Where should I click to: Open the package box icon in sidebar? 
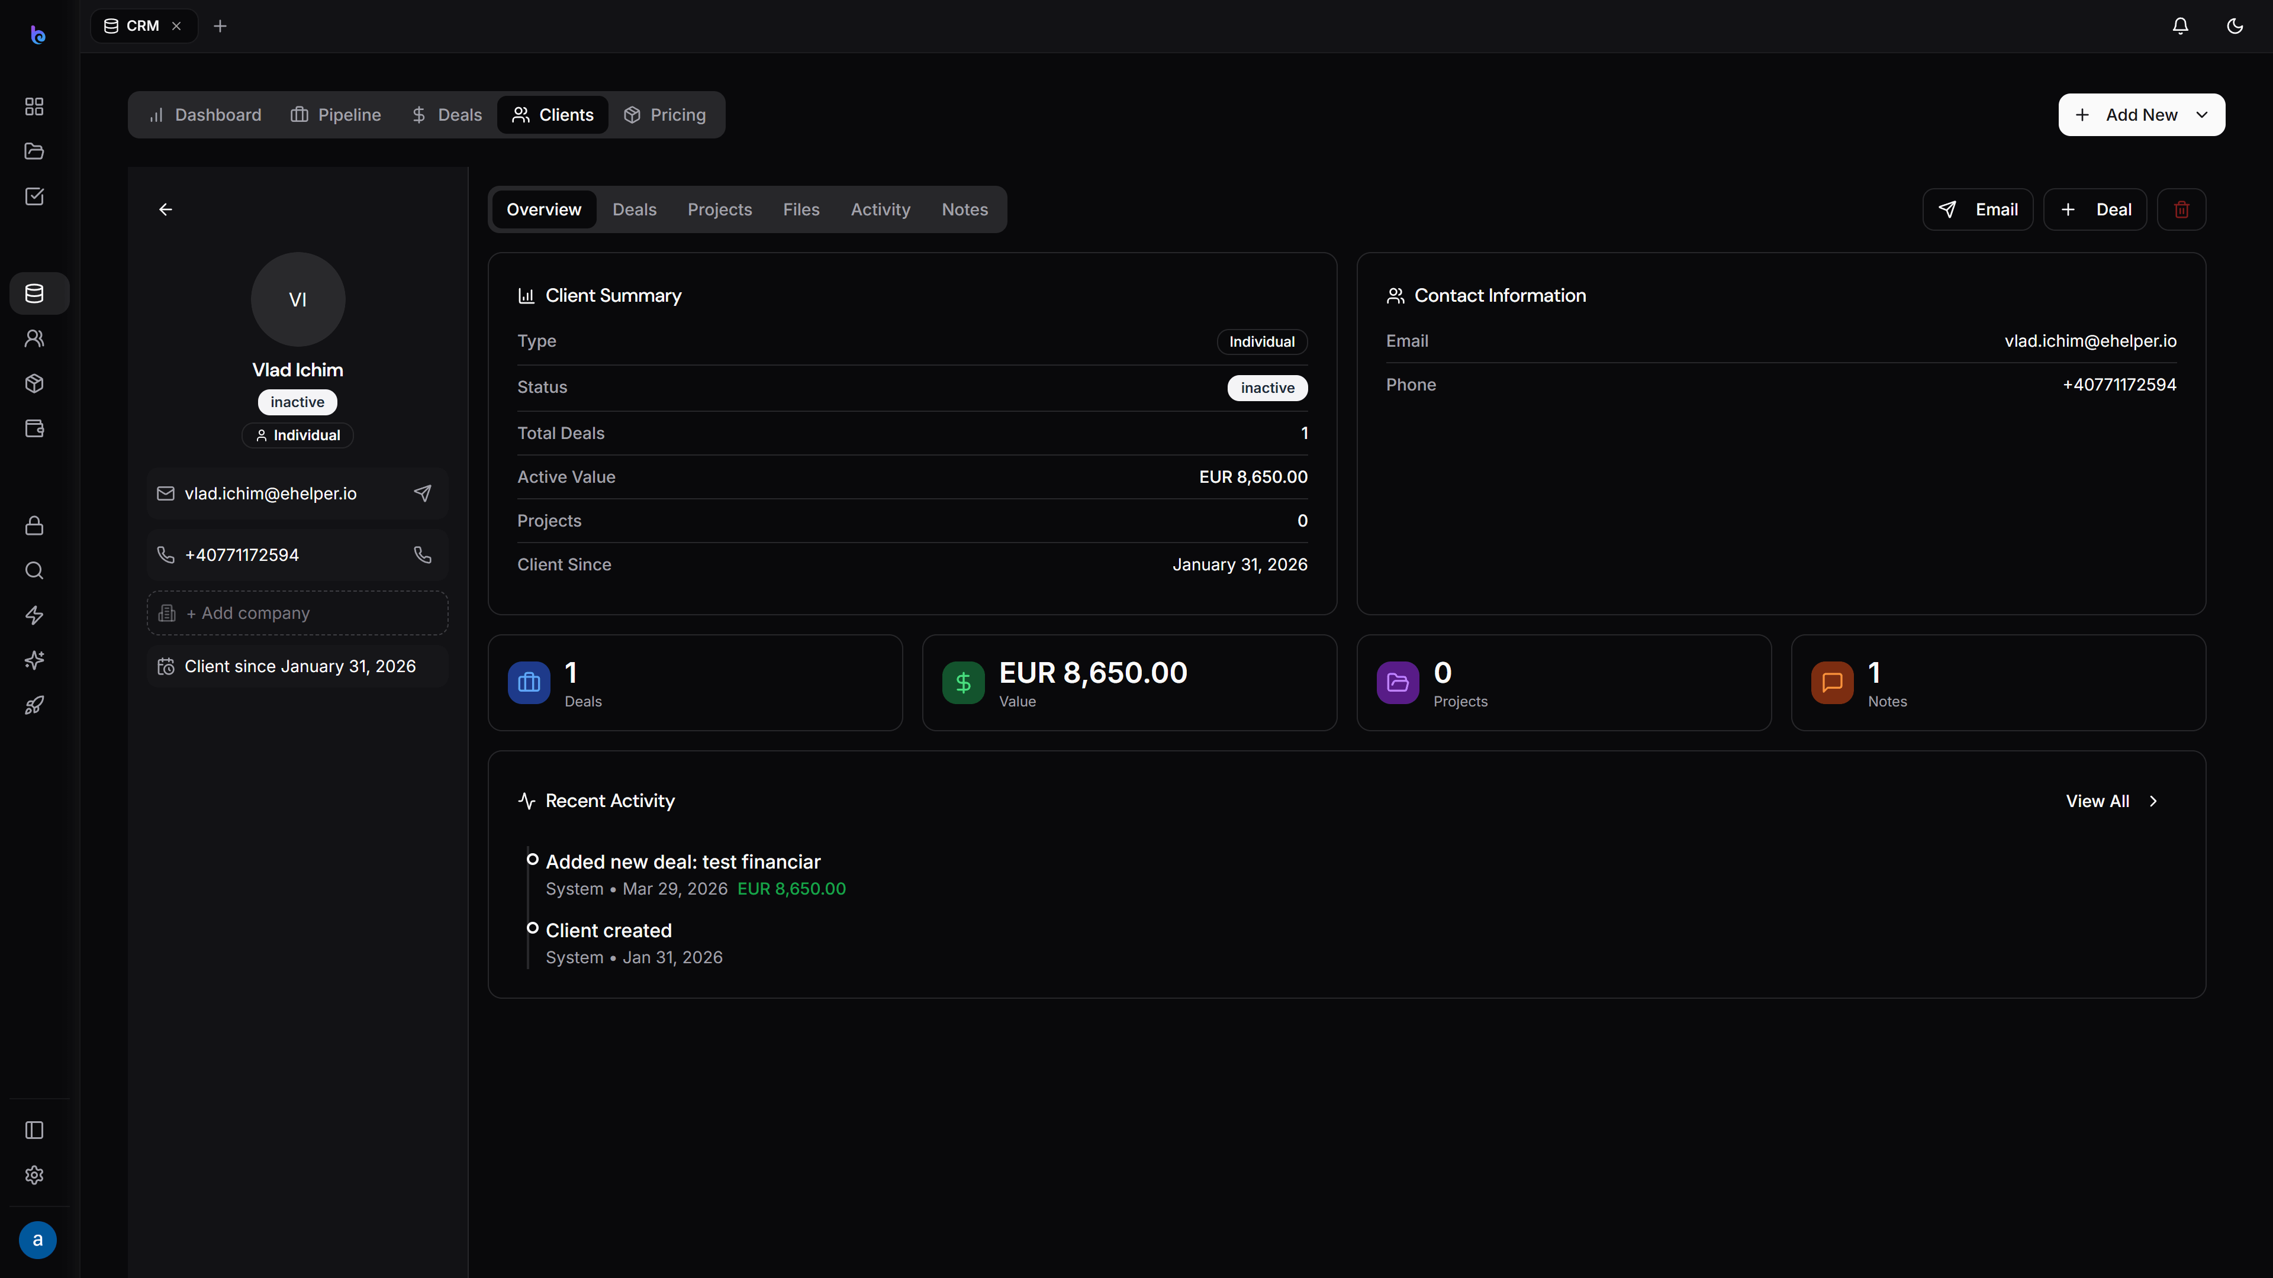tap(34, 383)
